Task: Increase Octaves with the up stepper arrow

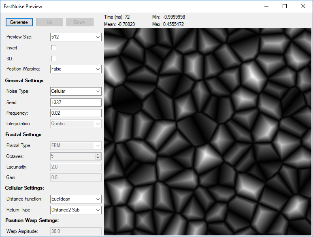Action: 98,154
